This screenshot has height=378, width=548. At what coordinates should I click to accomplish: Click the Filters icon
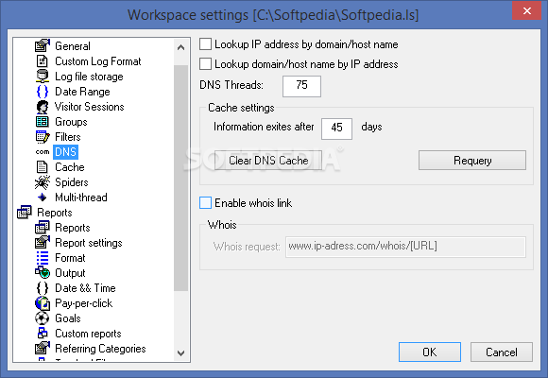click(43, 137)
